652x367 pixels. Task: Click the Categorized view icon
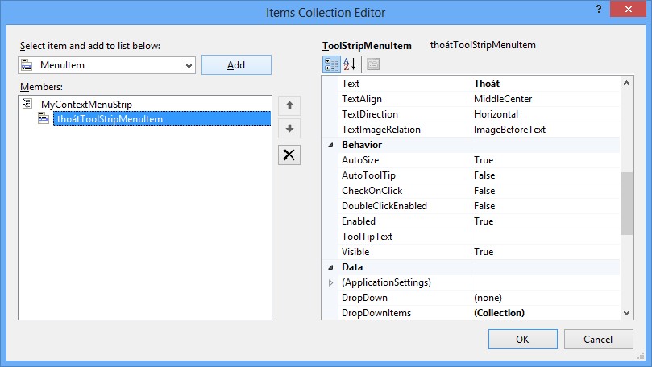tap(331, 64)
